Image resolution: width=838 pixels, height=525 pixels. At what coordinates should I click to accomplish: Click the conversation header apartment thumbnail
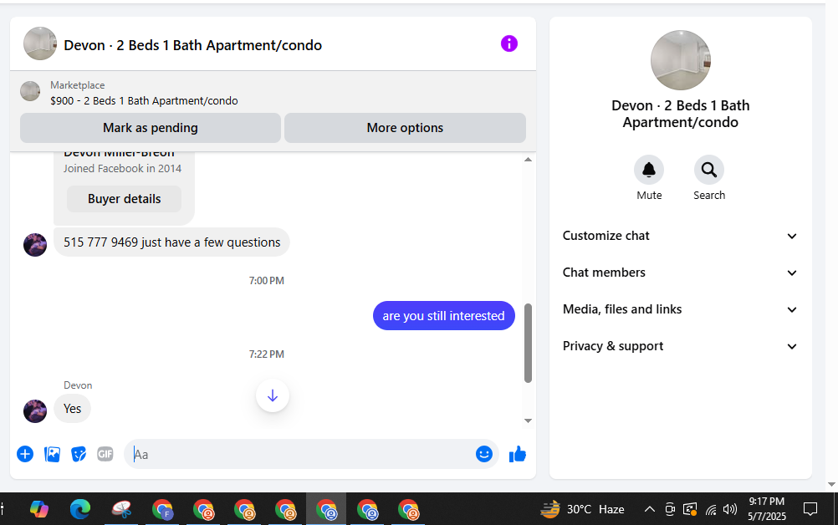[40, 43]
